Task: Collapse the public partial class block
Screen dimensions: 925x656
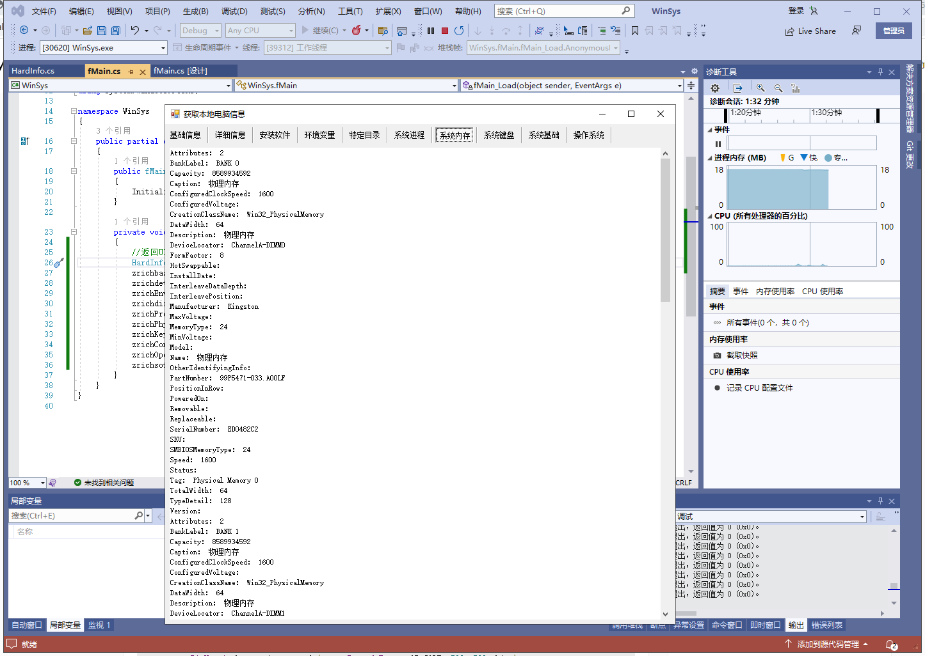Action: [74, 141]
